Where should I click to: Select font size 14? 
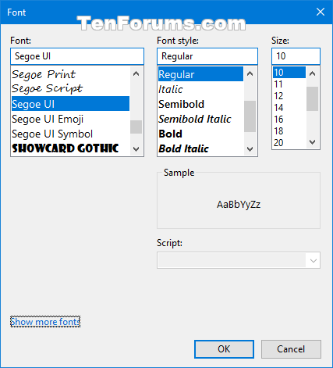(289, 107)
